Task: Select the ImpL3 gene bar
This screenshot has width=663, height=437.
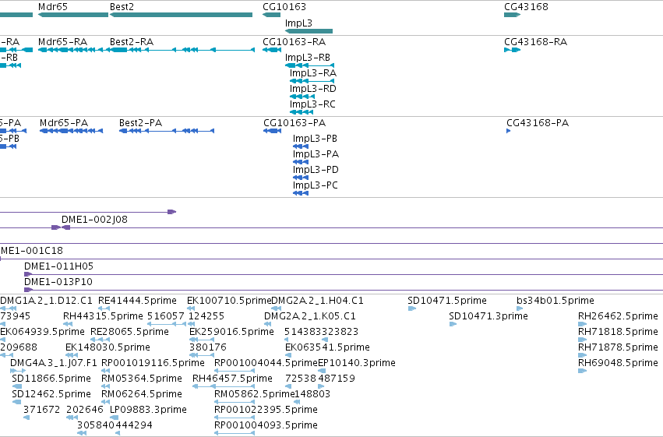Action: point(309,31)
